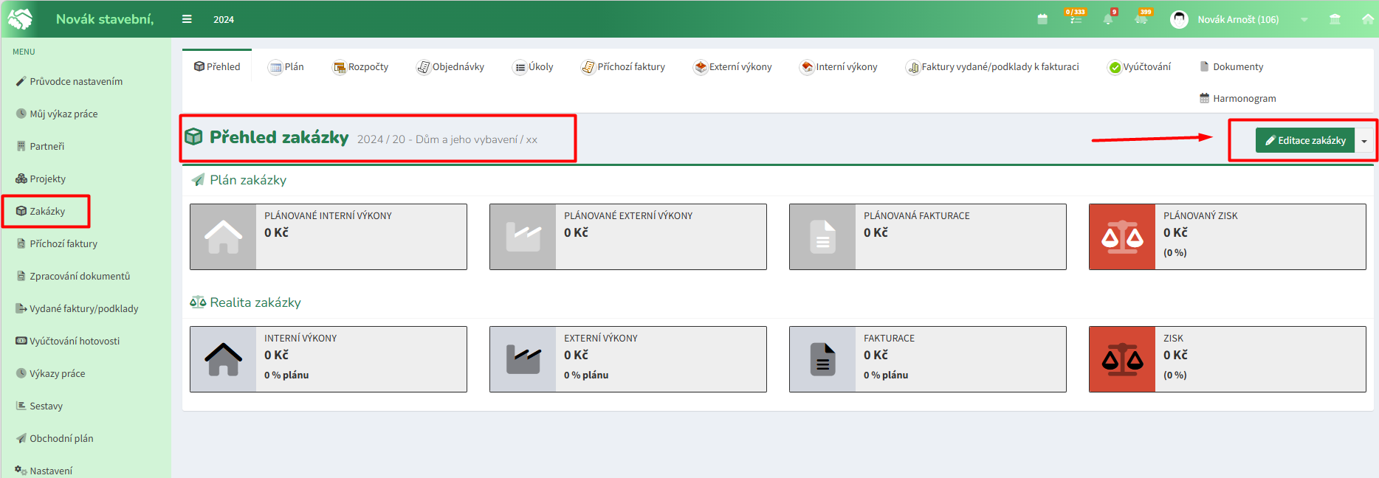1379x478 pixels.
Task: Click scales icon in Plánovaný zisk card
Action: click(1122, 237)
